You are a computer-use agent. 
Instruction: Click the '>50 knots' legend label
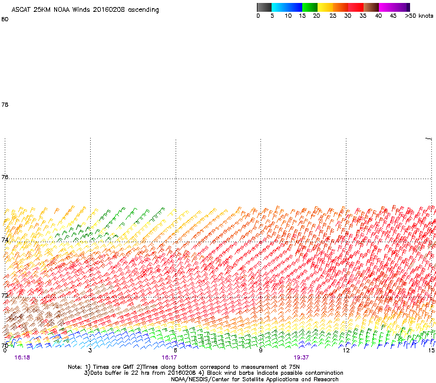click(x=419, y=16)
